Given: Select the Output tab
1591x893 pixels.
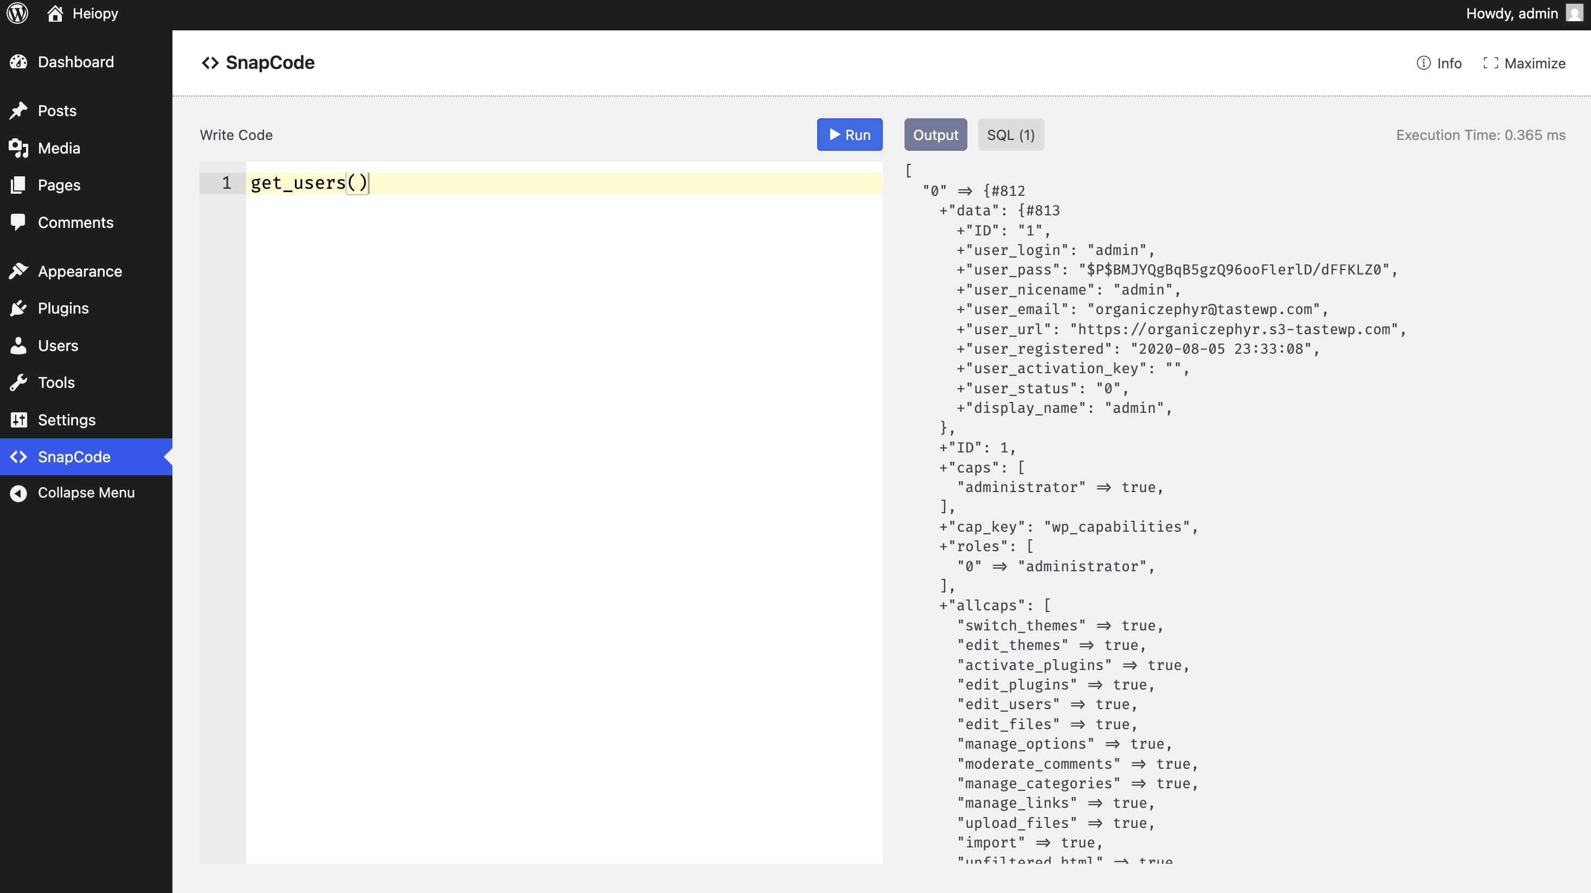Looking at the screenshot, I should 935,135.
